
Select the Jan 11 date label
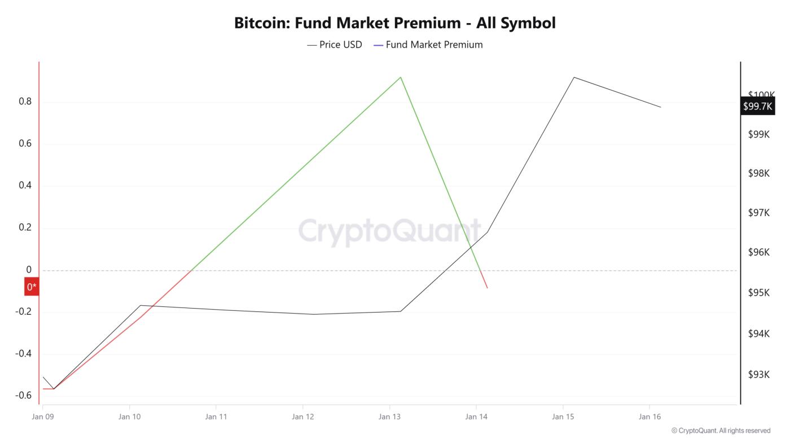tap(216, 417)
